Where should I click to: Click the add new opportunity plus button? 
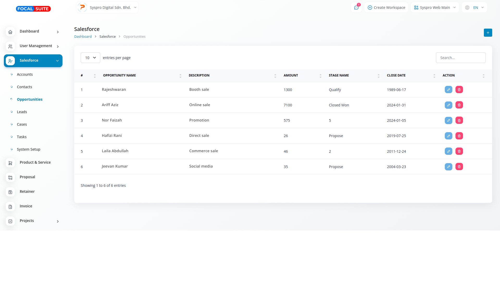pyautogui.click(x=488, y=33)
